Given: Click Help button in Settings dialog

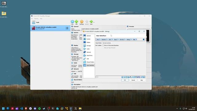Looking at the screenshot, I should click(x=142, y=80).
